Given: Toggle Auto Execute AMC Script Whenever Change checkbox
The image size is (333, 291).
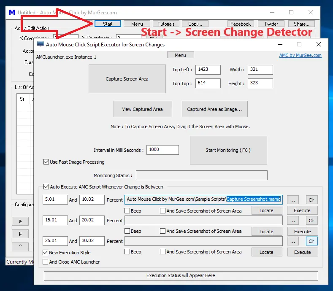Looking at the screenshot, I should 46,187.
